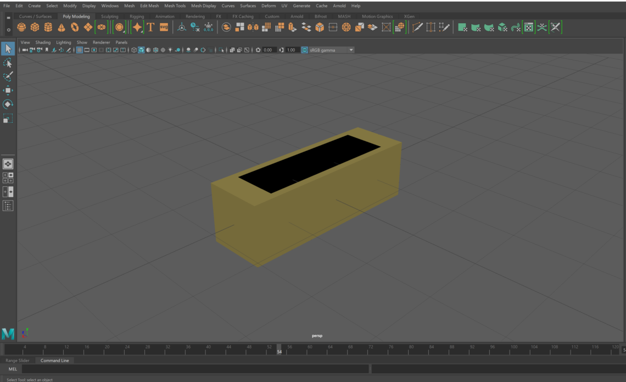This screenshot has width=626, height=382.
Task: Create a polygon cone from the shelf
Action: [62, 27]
